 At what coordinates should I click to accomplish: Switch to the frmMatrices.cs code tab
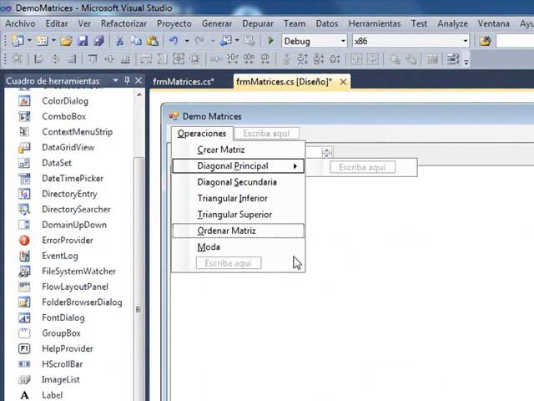coord(183,82)
